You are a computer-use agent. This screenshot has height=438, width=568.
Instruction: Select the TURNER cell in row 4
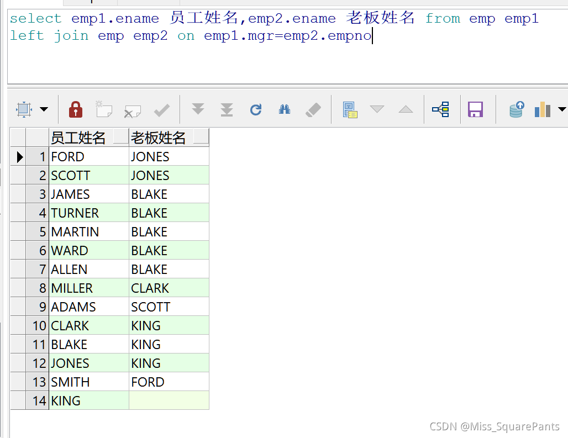pyautogui.click(x=89, y=213)
